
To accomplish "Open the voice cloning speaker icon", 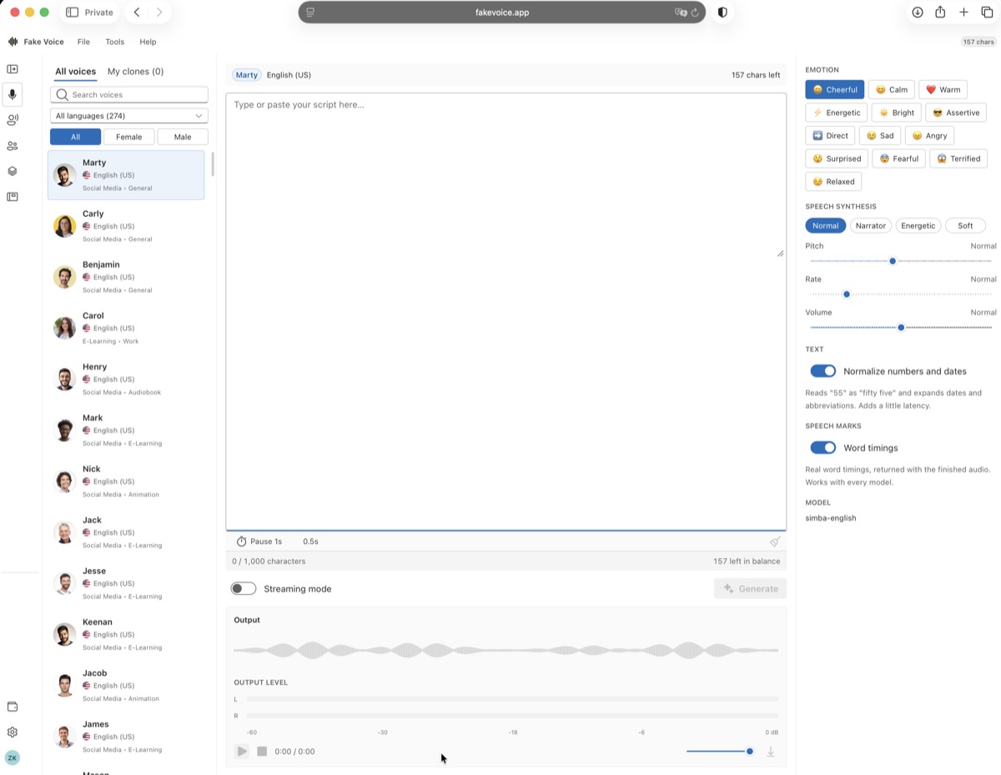I will (x=13, y=120).
